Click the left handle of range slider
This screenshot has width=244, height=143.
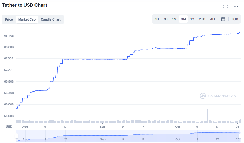17,136
